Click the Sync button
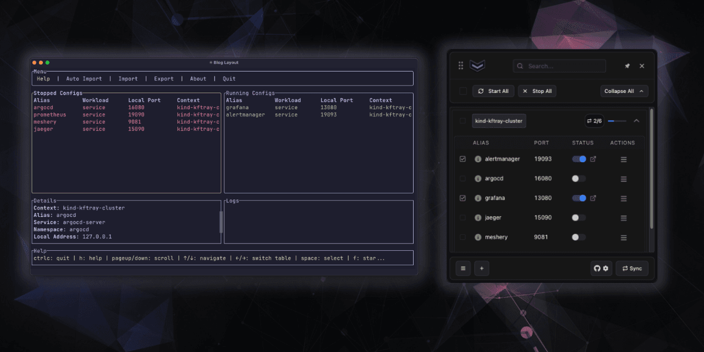This screenshot has width=704, height=352. coord(631,268)
